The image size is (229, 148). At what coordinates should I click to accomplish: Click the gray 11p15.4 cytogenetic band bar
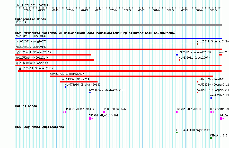tap(118, 25)
